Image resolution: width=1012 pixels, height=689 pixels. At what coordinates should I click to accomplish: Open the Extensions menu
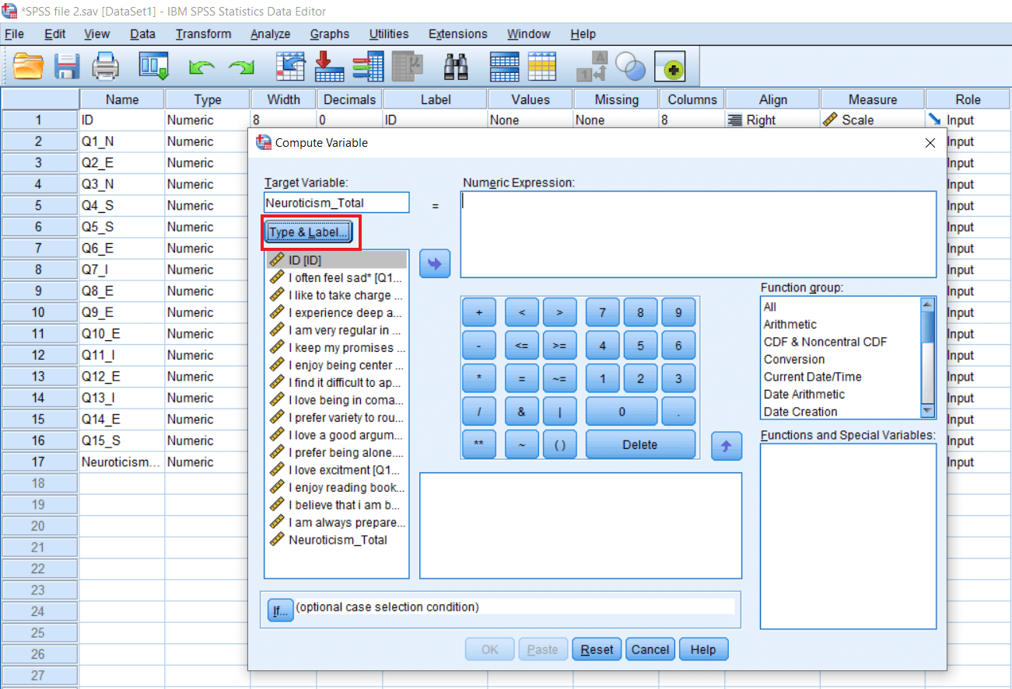click(x=457, y=34)
